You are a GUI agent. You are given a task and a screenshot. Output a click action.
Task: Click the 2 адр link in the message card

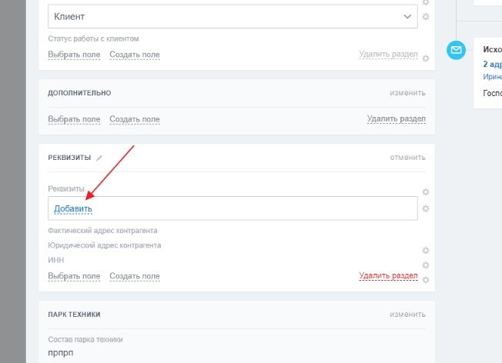pos(492,65)
